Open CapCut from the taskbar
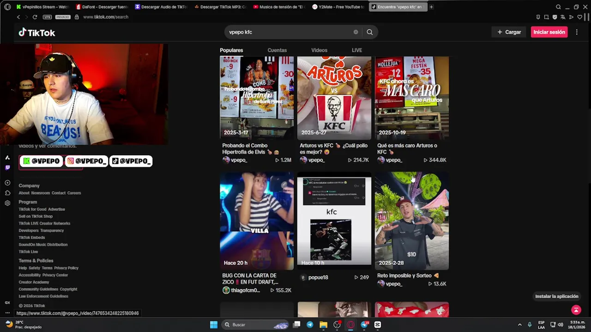 click(378, 325)
